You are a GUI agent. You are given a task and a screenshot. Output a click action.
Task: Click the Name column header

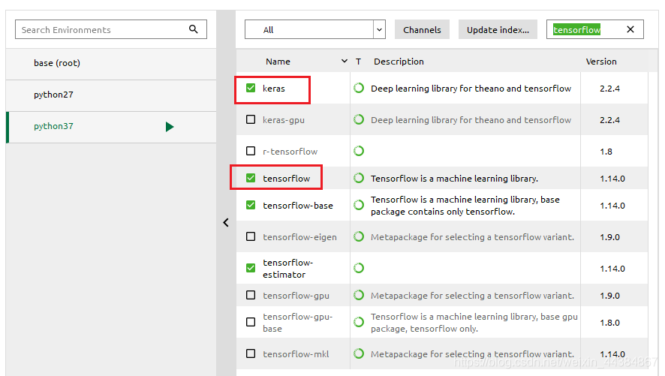278,62
